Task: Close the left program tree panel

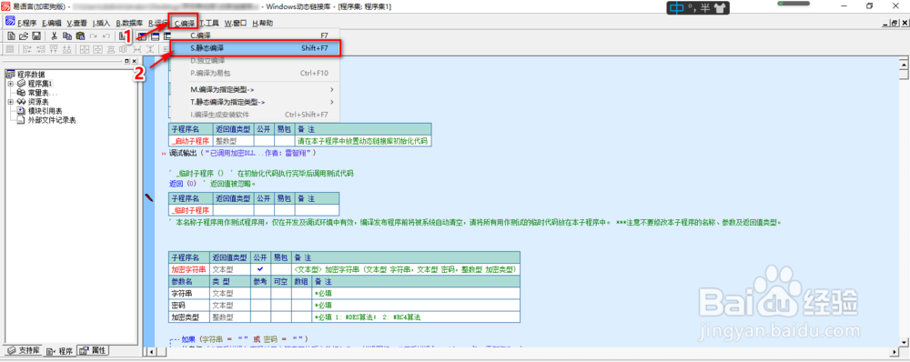Action: [x=134, y=61]
